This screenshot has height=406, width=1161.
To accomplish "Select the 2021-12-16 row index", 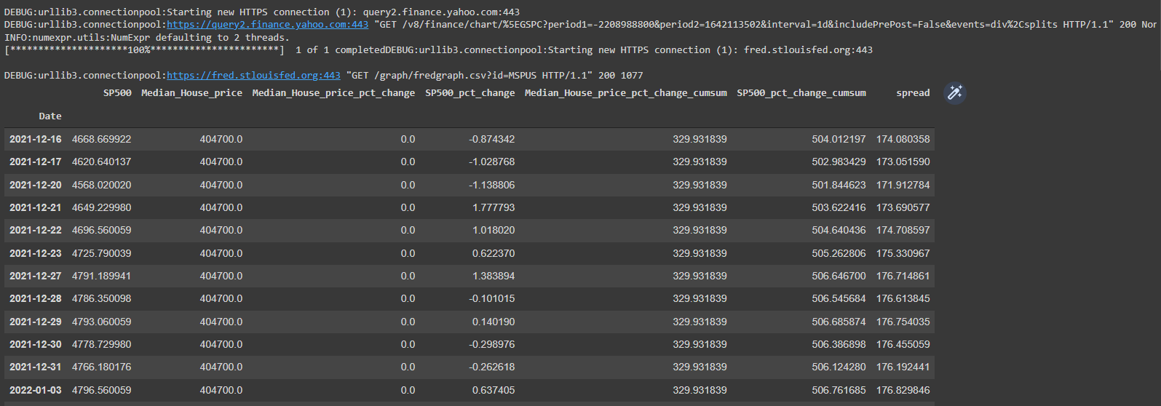I will point(36,139).
